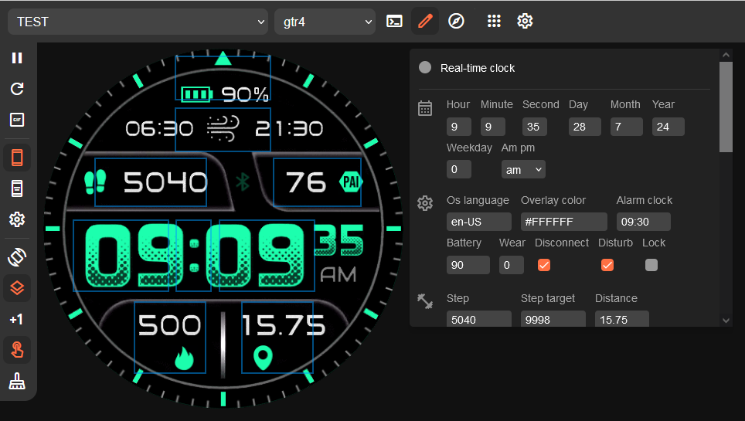
Task: Click the scrollbar down arrow
Action: [726, 321]
